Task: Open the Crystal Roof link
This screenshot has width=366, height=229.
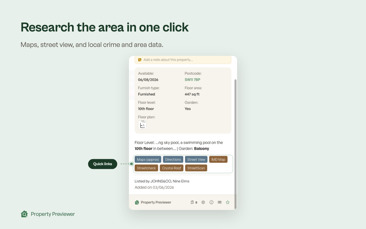Action: coord(172,168)
